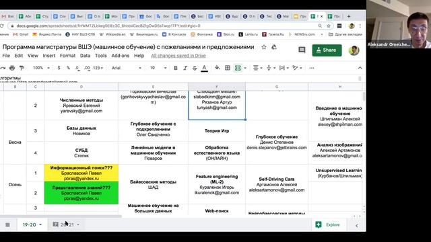Open the Add-ons menu
Image resolution: width=431 pixels, height=242 pixels.
[121, 56]
